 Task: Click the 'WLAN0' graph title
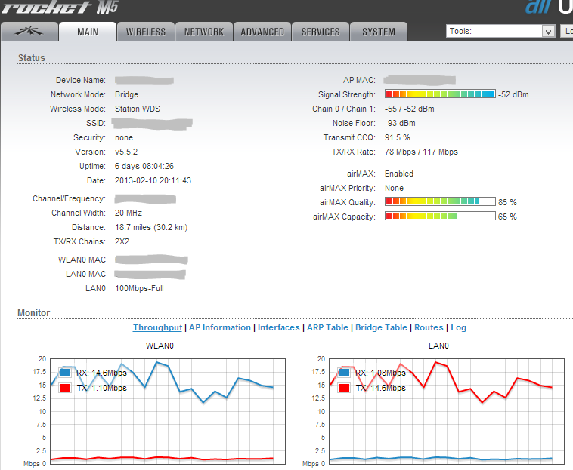pos(160,346)
